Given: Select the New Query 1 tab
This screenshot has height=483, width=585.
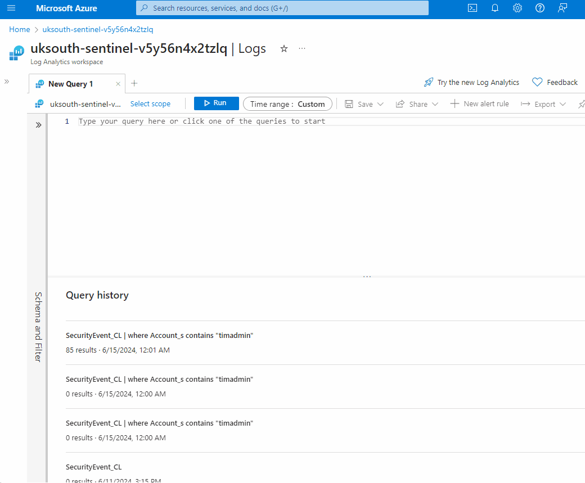Looking at the screenshot, I should click(70, 84).
